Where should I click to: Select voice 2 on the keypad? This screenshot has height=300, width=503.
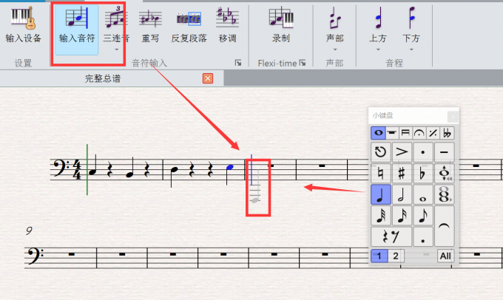(x=396, y=256)
